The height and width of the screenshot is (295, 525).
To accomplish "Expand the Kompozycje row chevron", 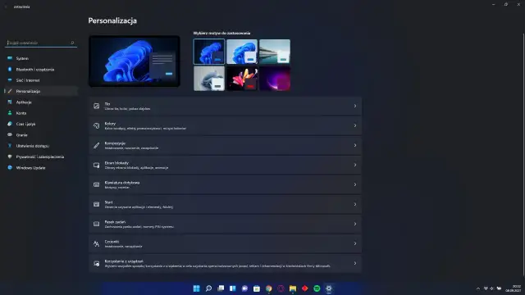I will (355, 145).
